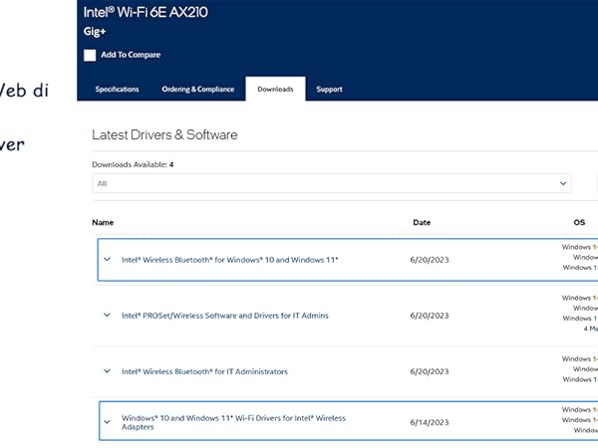Expand the Wireless Bluetooth for Windows 10 and 11 row chevron
Viewport: 598px width, 448px height.
point(108,259)
